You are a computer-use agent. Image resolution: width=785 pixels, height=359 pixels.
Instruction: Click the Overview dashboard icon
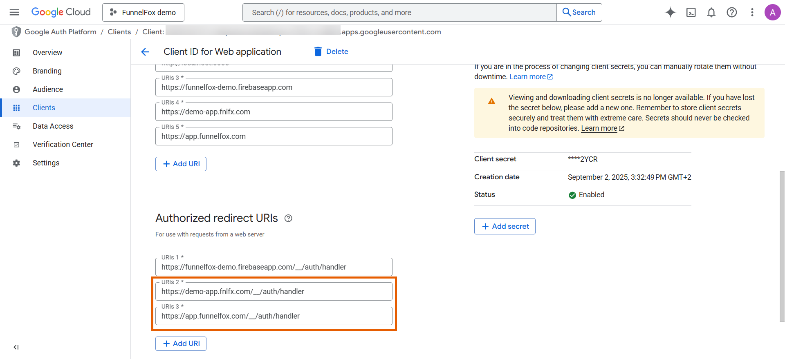coord(16,52)
